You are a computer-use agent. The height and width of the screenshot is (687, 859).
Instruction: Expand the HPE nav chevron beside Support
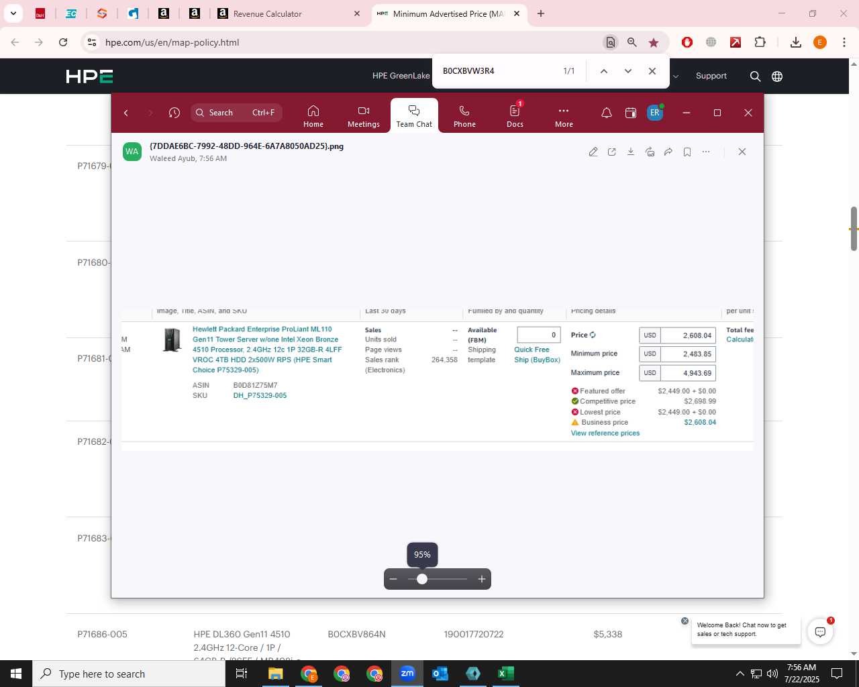(x=676, y=76)
